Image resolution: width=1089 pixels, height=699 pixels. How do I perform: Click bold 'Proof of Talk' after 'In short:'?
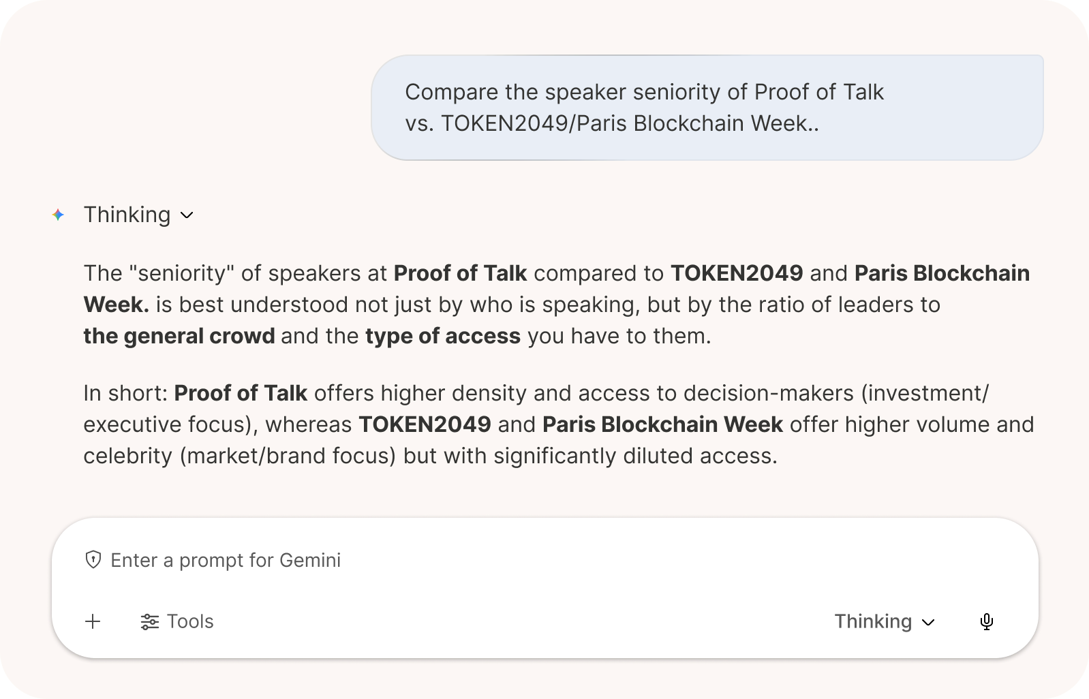(241, 393)
